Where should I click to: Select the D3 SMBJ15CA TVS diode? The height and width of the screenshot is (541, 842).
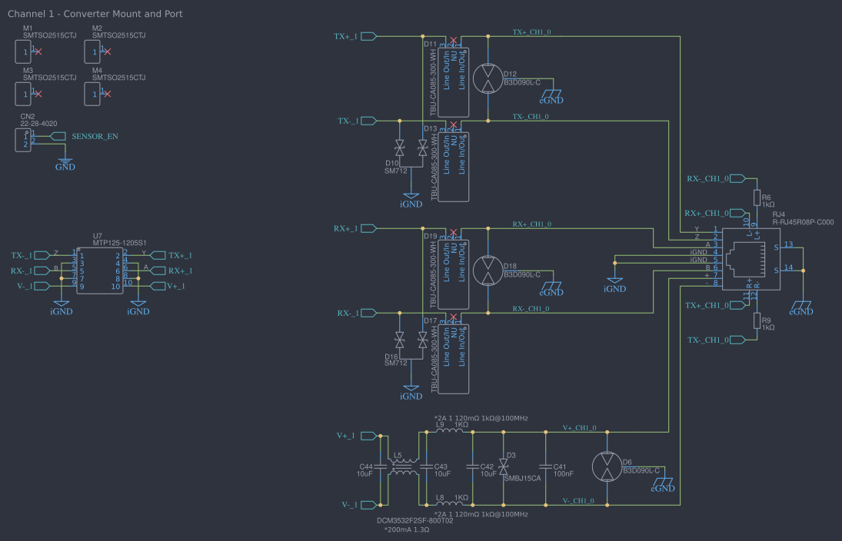[x=504, y=467]
